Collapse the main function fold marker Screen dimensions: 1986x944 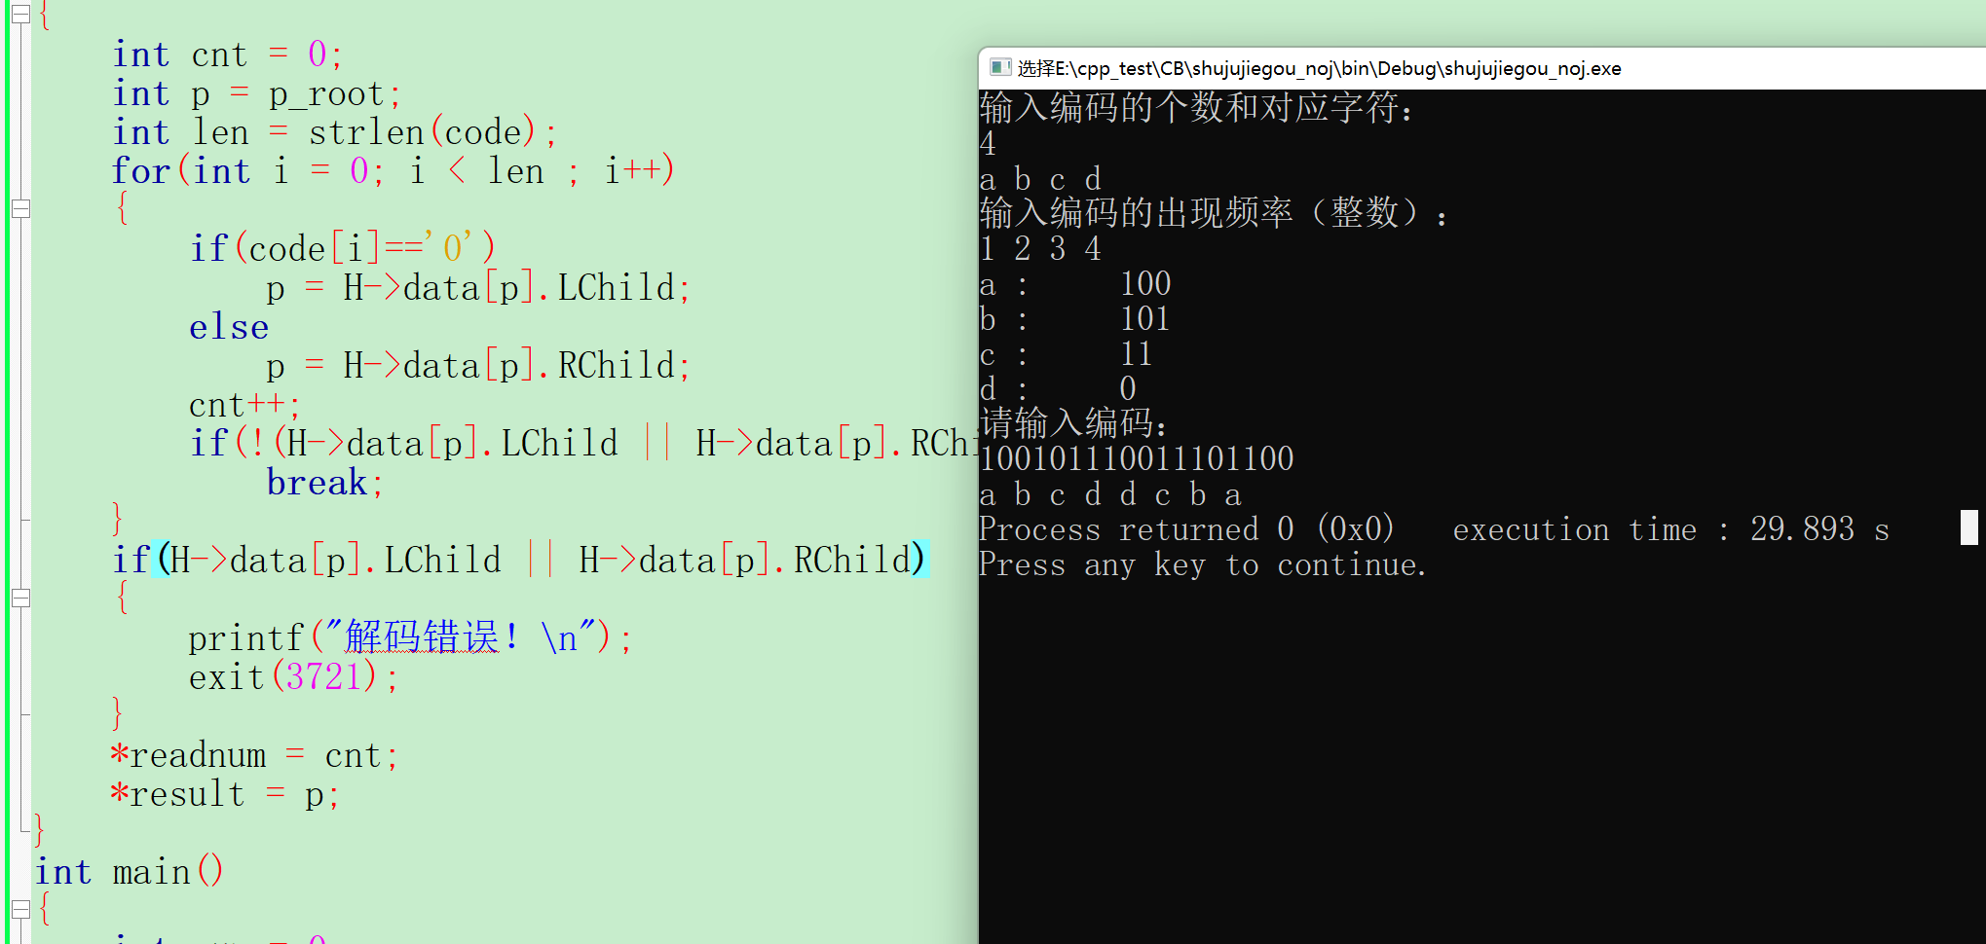click(x=20, y=909)
